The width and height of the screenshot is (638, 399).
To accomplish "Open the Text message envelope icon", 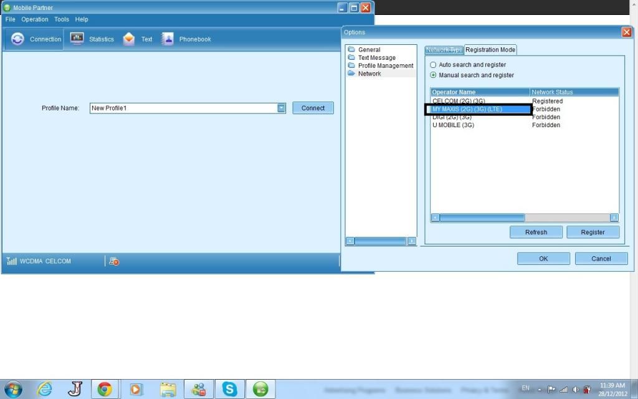I will [x=129, y=39].
